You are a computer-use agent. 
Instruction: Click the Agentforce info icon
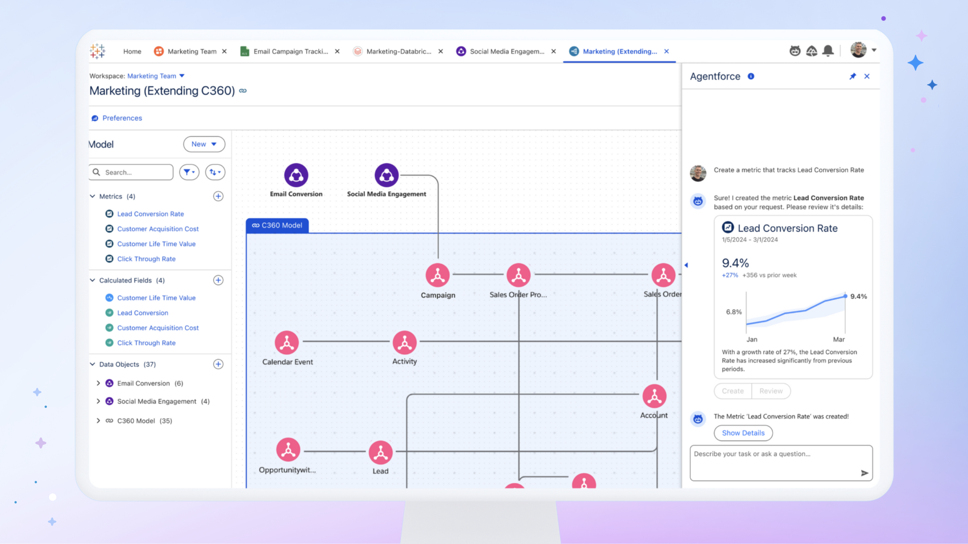(x=751, y=76)
